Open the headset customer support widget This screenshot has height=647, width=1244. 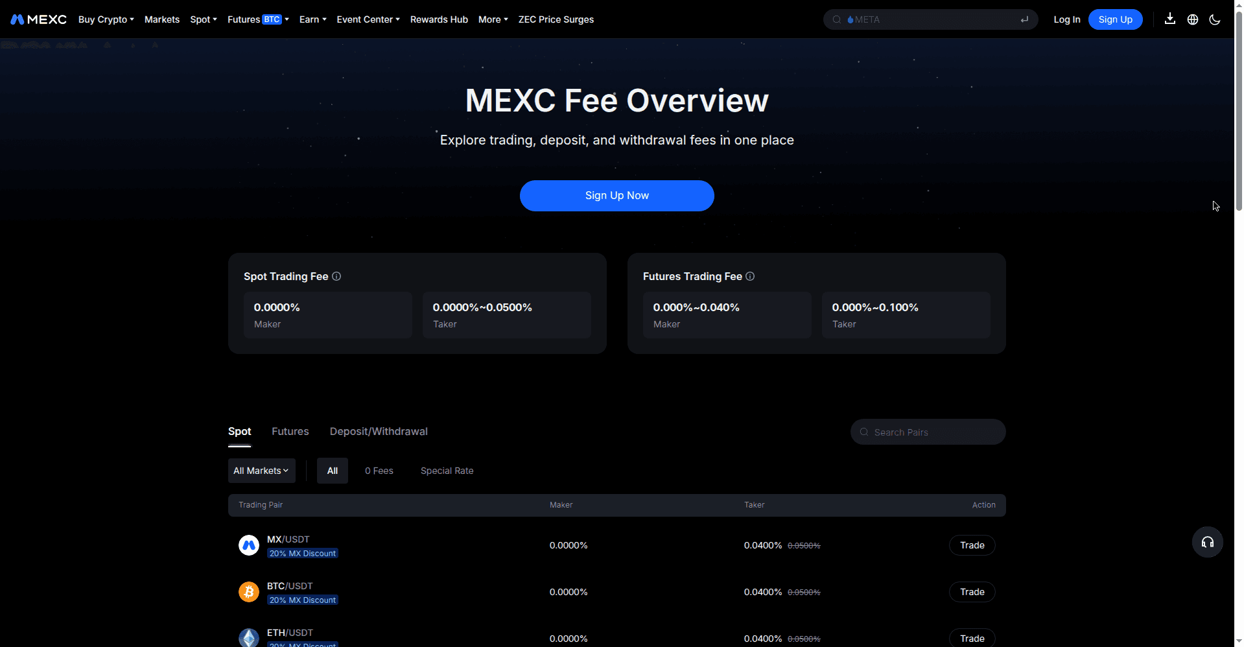pos(1208,542)
